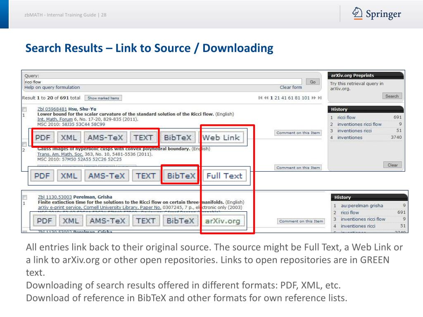Click TEXT button in Web Link row
This screenshot has width=423, height=317.
click(143, 137)
